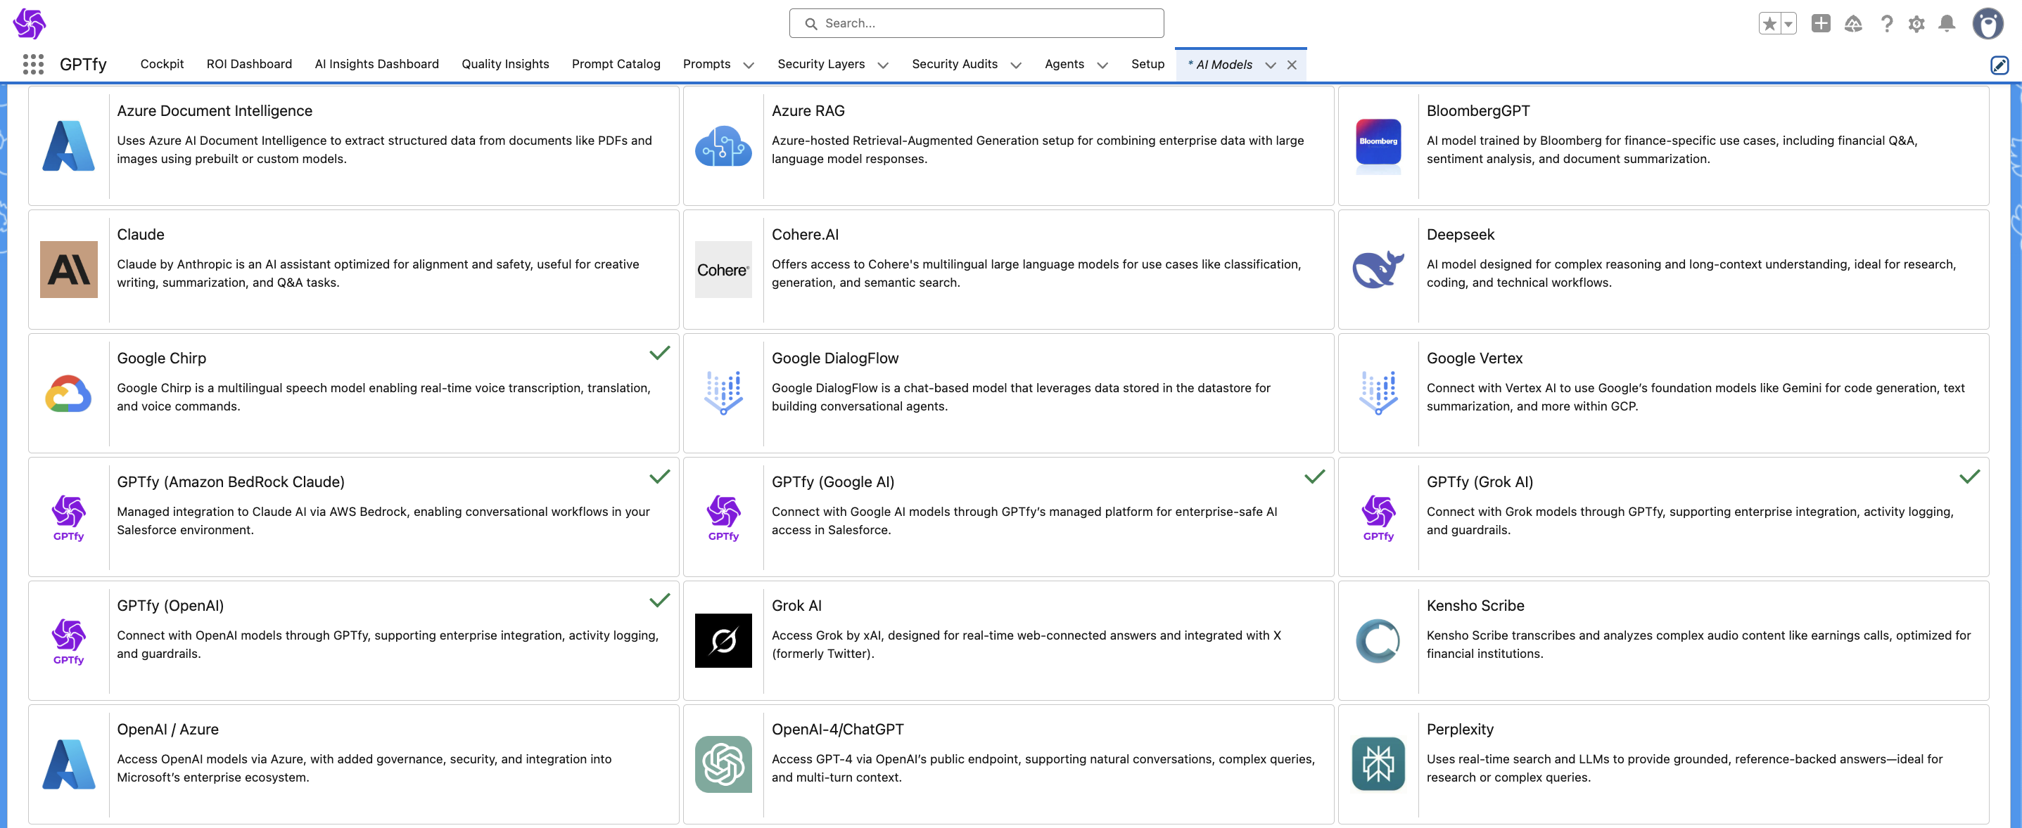The image size is (2022, 828).
Task: Open the Agents dropdown chevron
Action: coord(1102,65)
